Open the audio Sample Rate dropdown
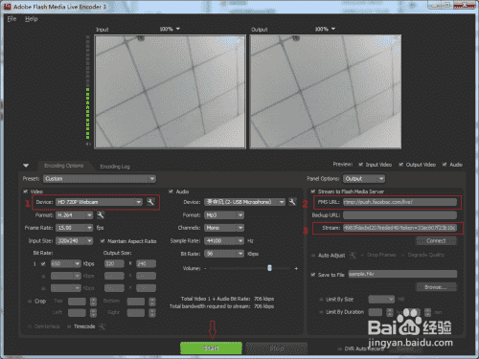Image resolution: width=479 pixels, height=359 pixels. tap(224, 240)
